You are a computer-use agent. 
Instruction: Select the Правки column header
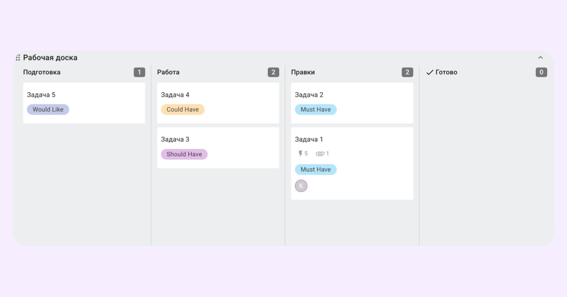[x=303, y=72]
